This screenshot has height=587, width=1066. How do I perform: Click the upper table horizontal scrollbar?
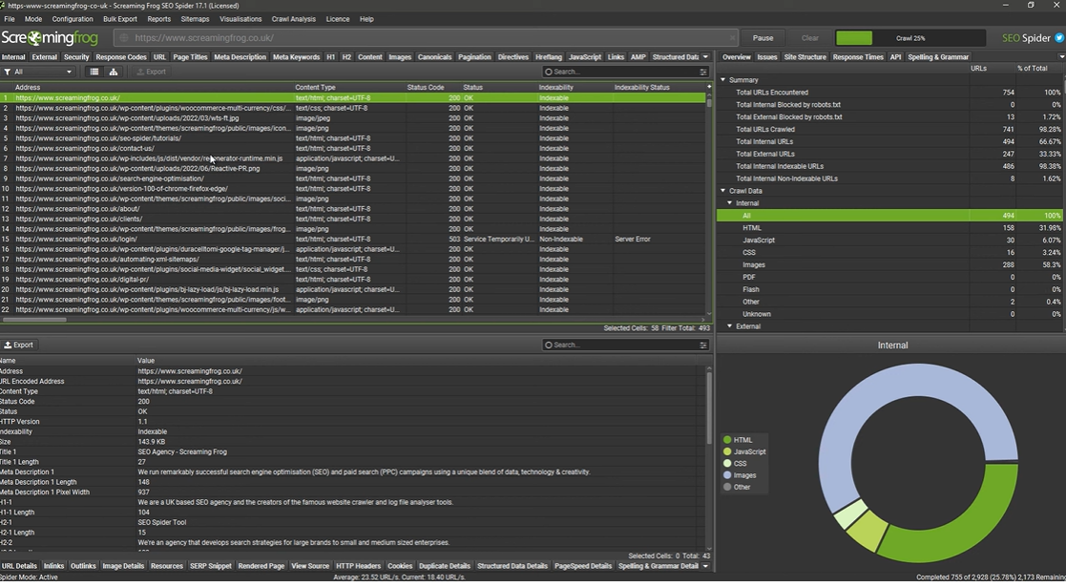(34, 320)
